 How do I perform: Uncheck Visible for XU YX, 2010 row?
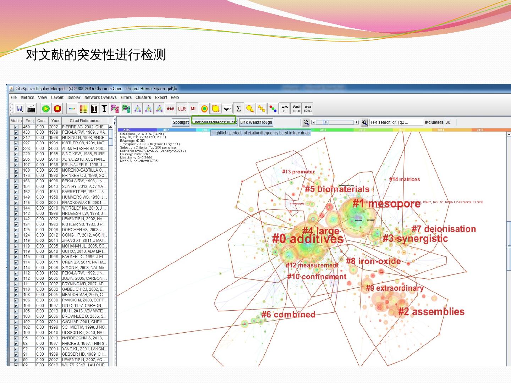click(16, 160)
